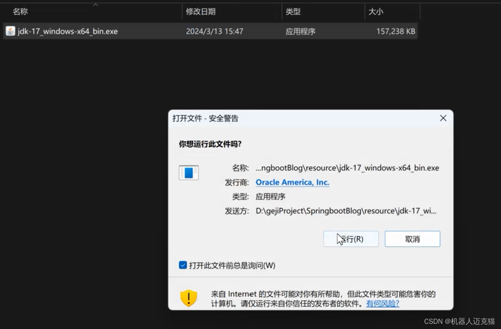Click the yellow warning shield icon
Screen dimensions: 501x329
pos(189,298)
